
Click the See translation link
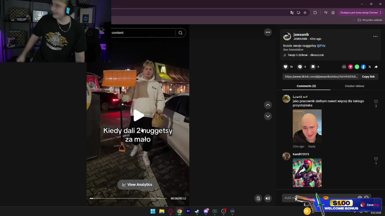click(293, 50)
